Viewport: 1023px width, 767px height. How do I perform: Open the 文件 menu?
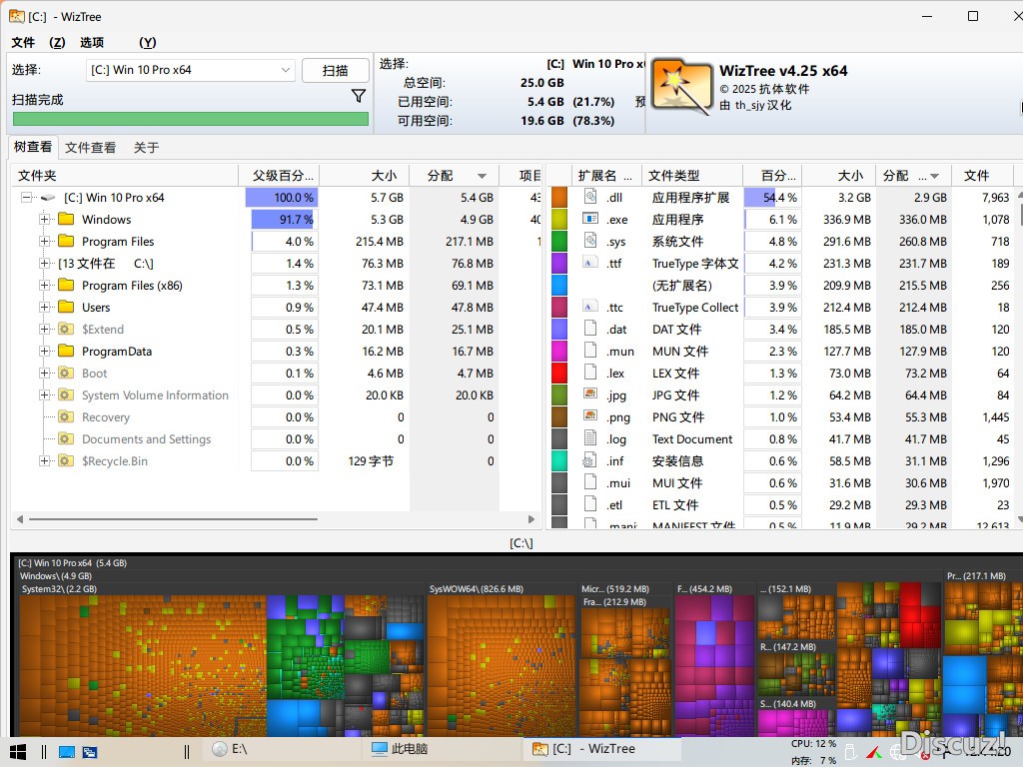[23, 42]
